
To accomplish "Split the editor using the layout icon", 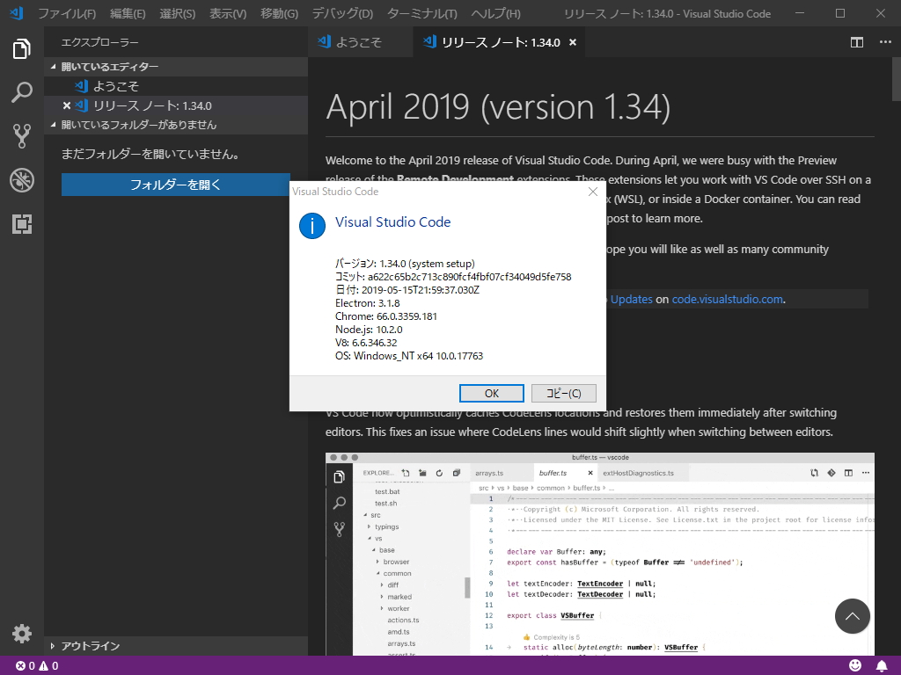I will coord(854,41).
